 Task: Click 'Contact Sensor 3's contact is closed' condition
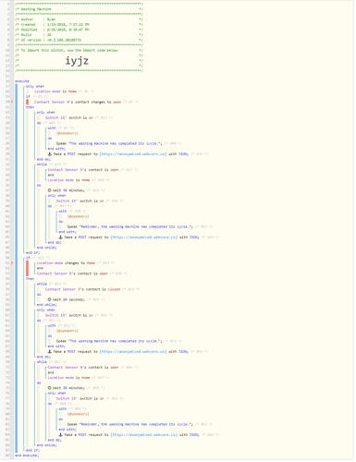click(82, 290)
